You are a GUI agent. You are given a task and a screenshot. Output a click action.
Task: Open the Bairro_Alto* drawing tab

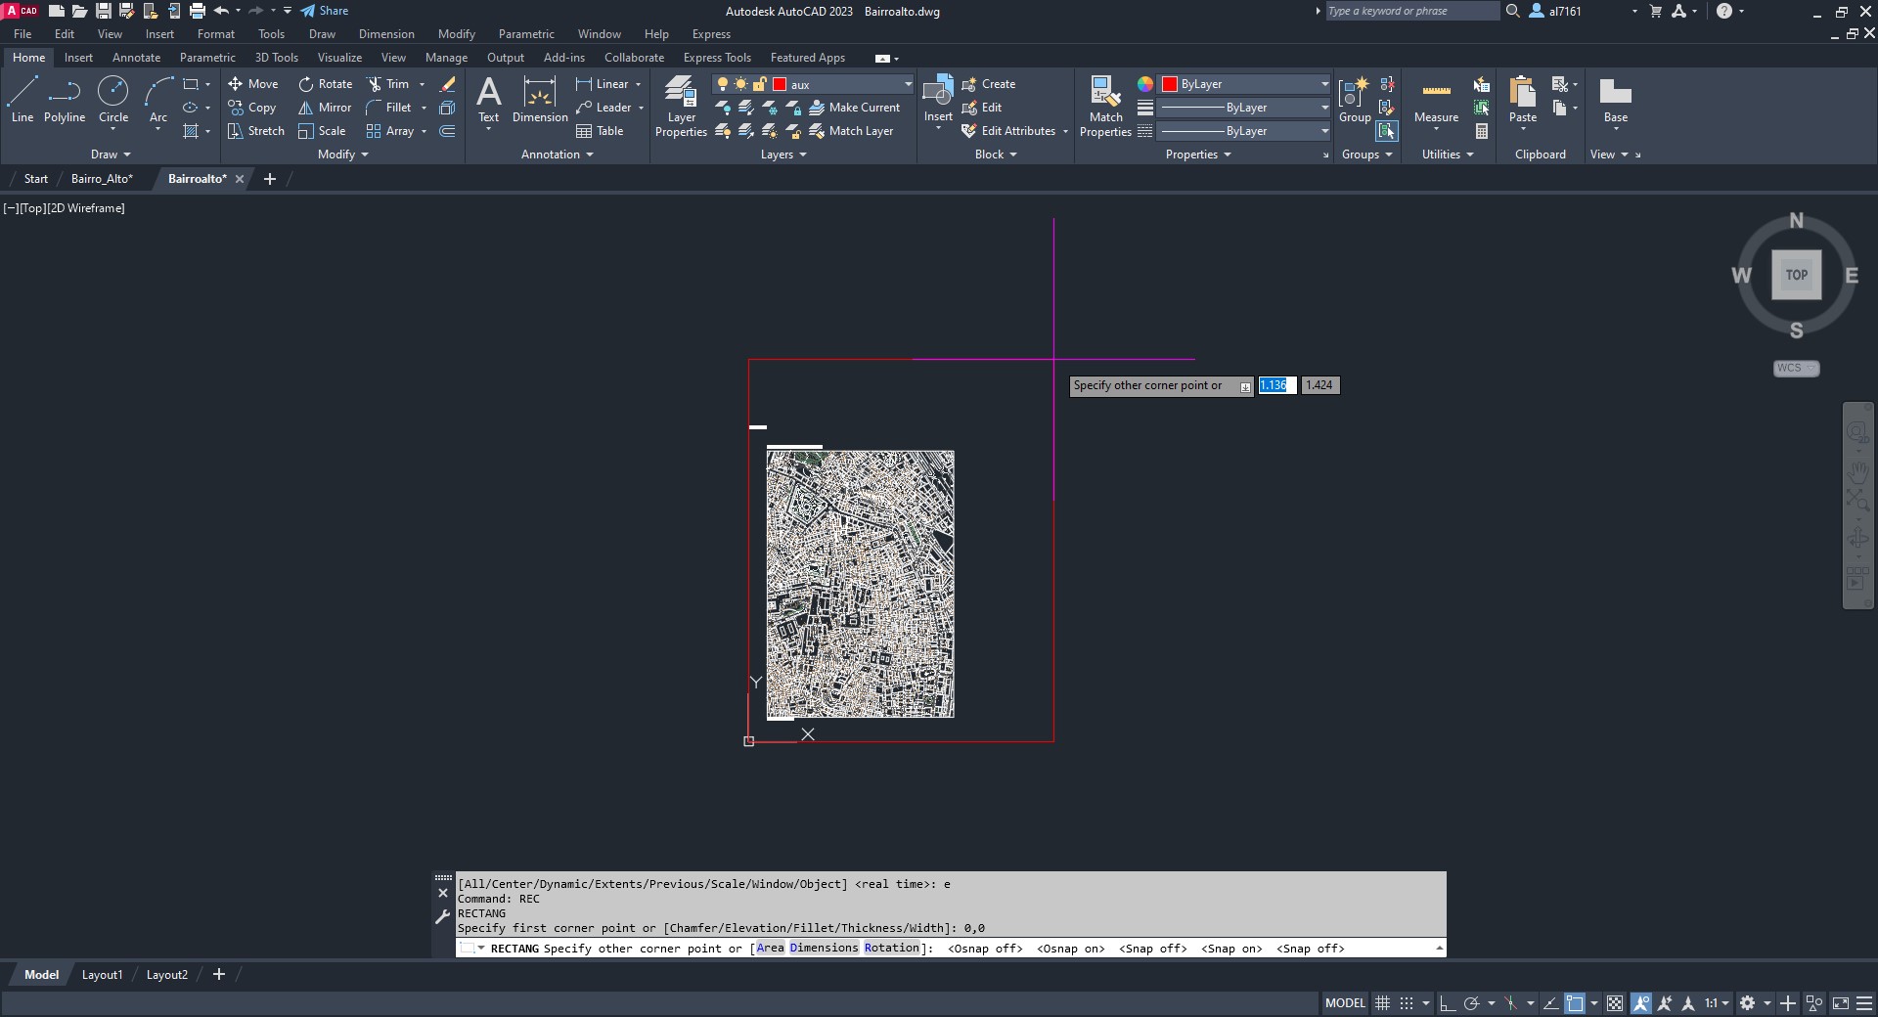(x=102, y=179)
